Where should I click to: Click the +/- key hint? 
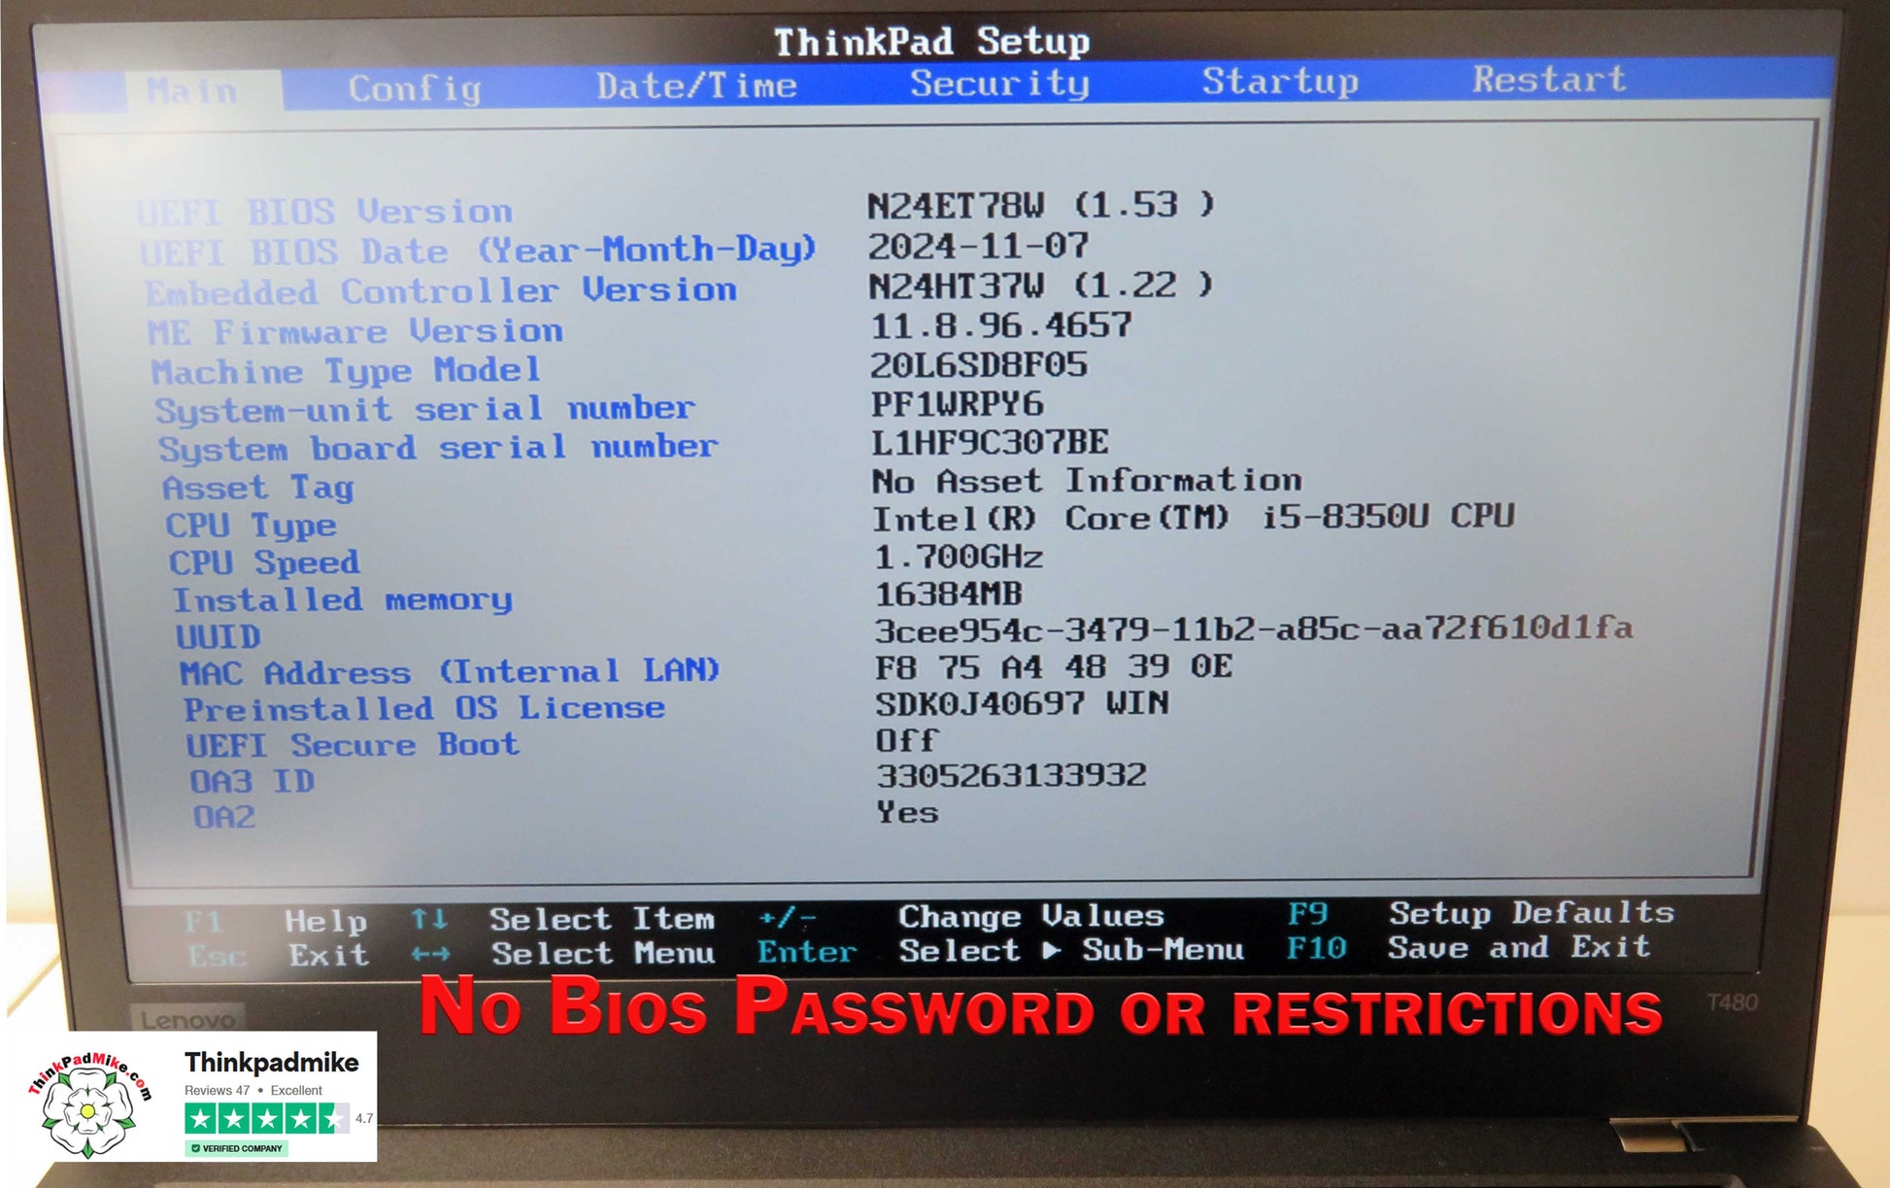click(x=788, y=917)
